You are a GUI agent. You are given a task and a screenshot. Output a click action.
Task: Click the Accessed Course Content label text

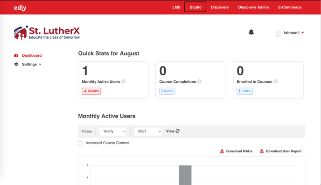[x=107, y=143]
